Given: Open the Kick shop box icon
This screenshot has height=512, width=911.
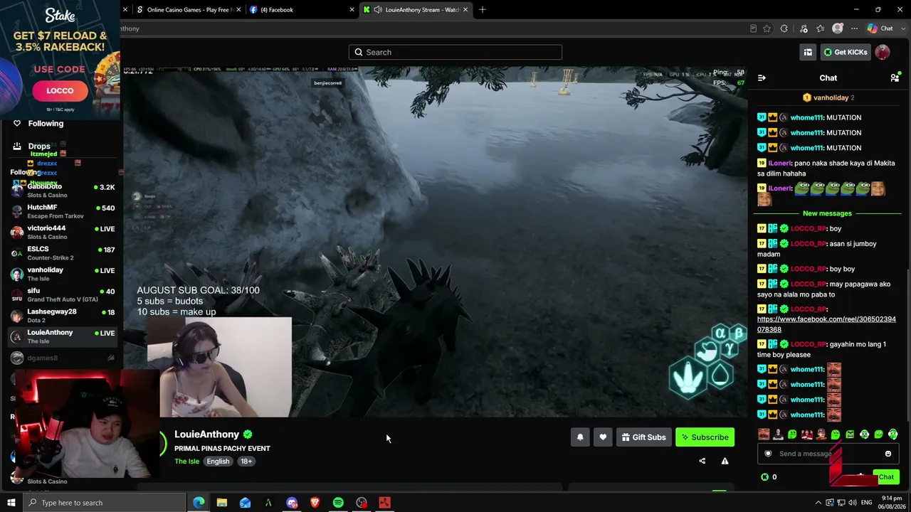Looking at the screenshot, I should click(x=808, y=52).
